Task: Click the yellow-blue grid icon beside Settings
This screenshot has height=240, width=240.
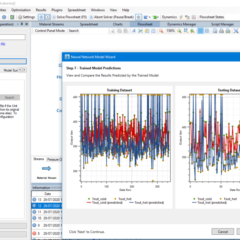Action: (x=12, y=17)
